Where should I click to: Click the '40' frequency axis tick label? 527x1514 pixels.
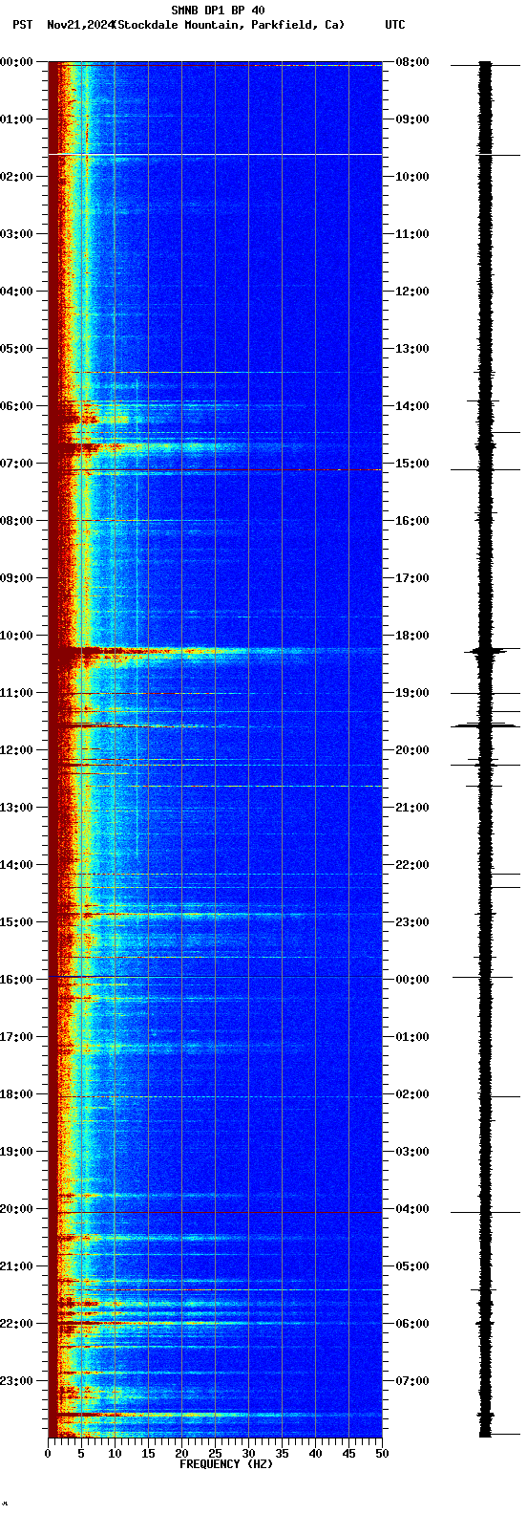pyautogui.click(x=315, y=1454)
